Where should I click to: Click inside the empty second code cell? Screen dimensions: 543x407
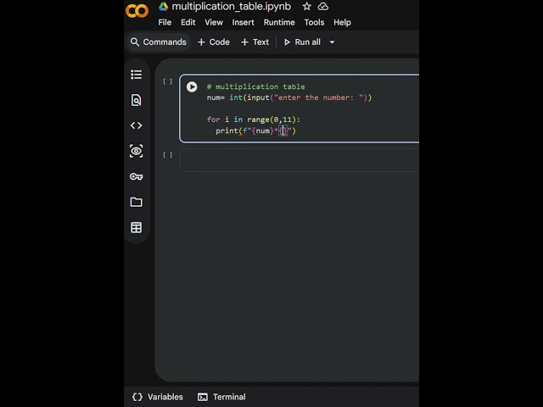click(299, 160)
